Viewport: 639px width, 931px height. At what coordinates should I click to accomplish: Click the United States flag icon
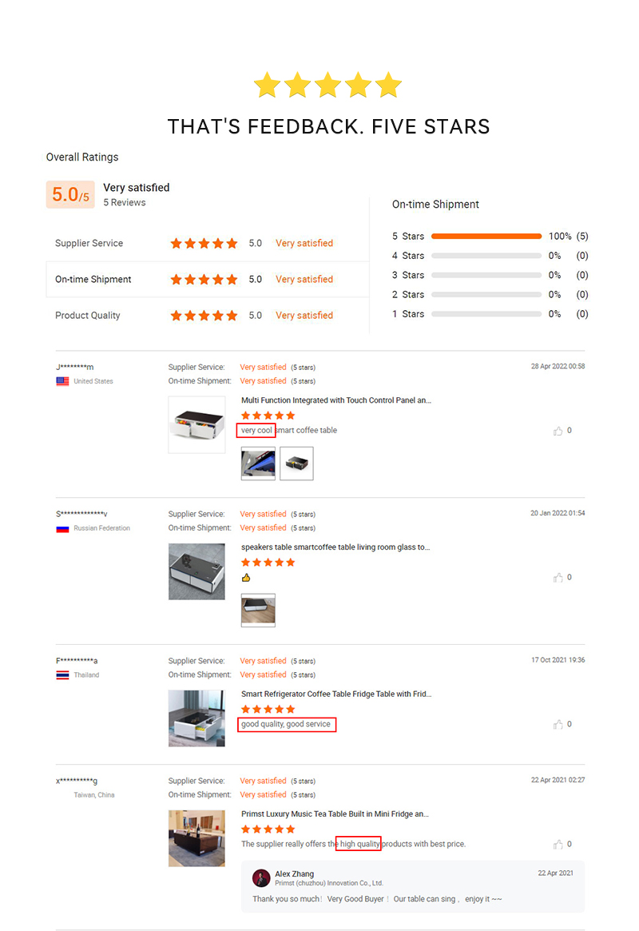click(x=62, y=381)
